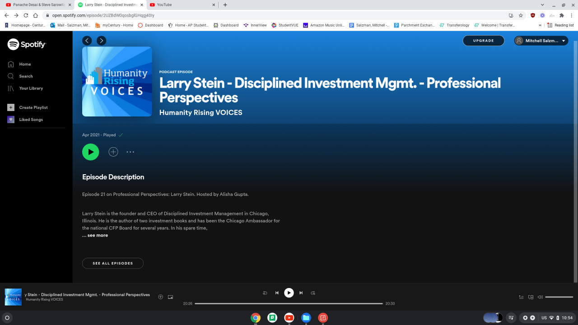Open Your Library in sidebar
The image size is (578, 325).
click(x=31, y=88)
